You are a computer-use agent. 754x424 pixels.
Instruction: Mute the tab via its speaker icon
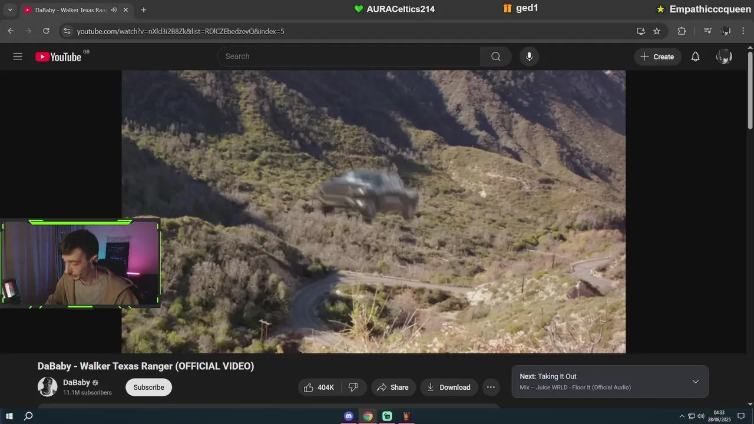click(114, 10)
